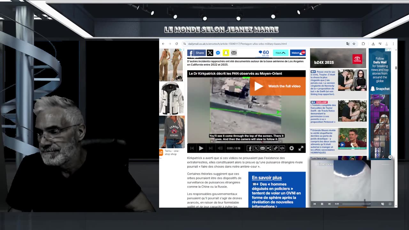Reload the Daily Mail page
Viewport: 409px width, 230px height.
click(x=176, y=44)
